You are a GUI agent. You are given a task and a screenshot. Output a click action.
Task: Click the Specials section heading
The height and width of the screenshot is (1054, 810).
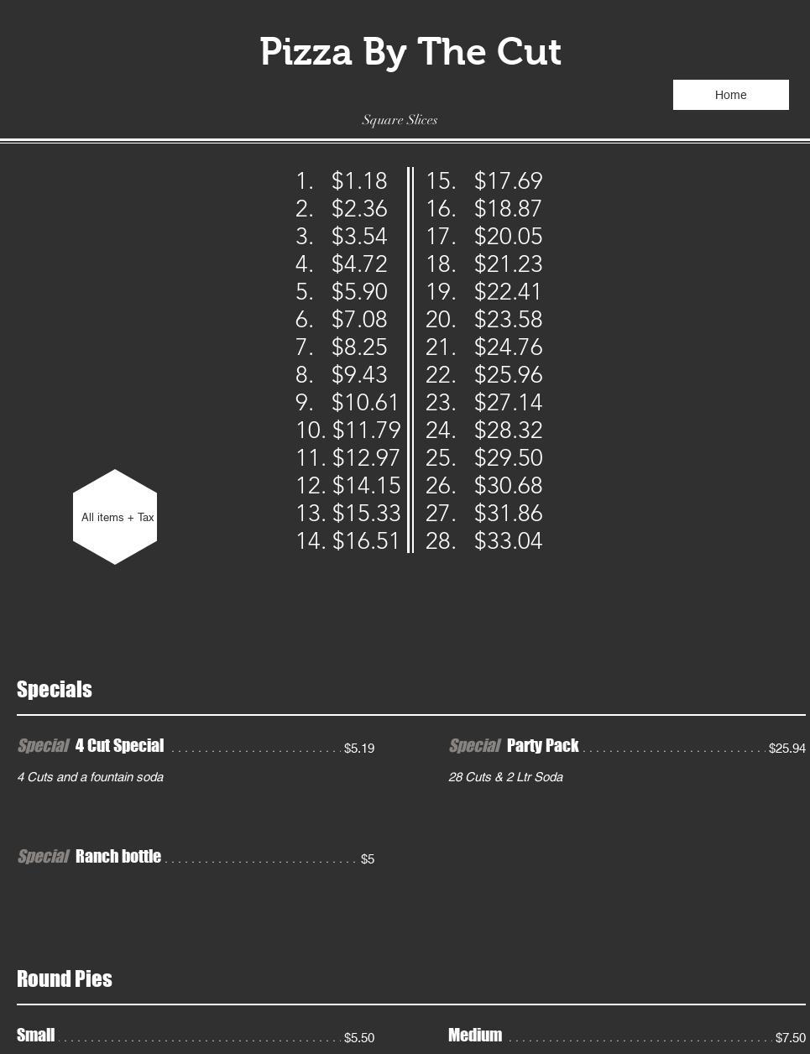(x=55, y=690)
